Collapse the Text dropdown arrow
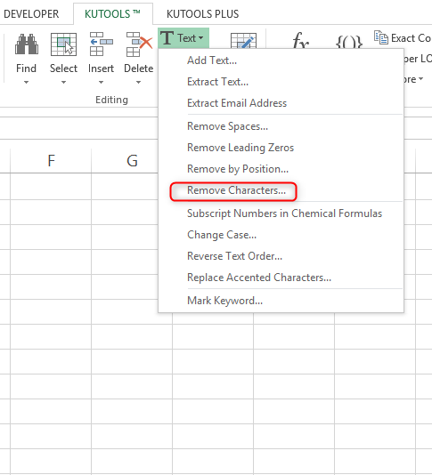Viewport: 432px width, 475px height. (200, 38)
